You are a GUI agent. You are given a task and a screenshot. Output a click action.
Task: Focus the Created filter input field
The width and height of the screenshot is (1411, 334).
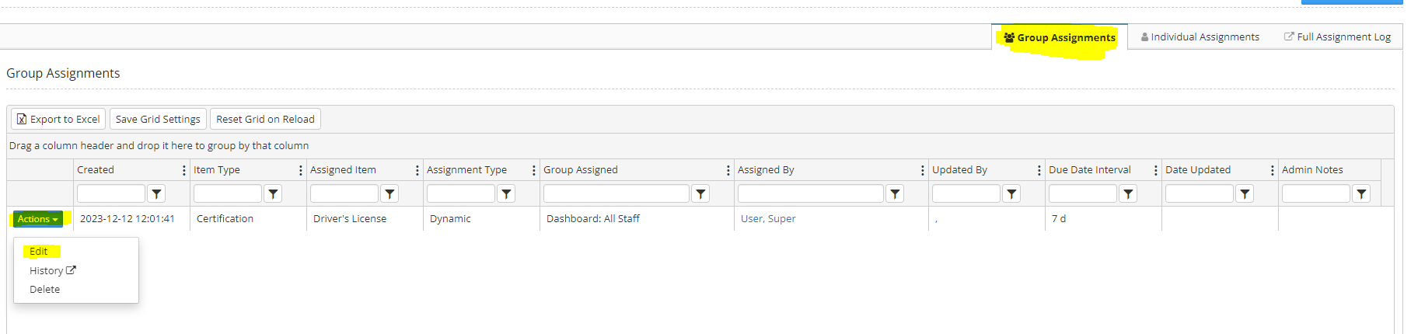[111, 193]
